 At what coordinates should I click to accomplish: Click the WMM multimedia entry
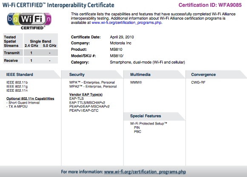tap(136, 82)
